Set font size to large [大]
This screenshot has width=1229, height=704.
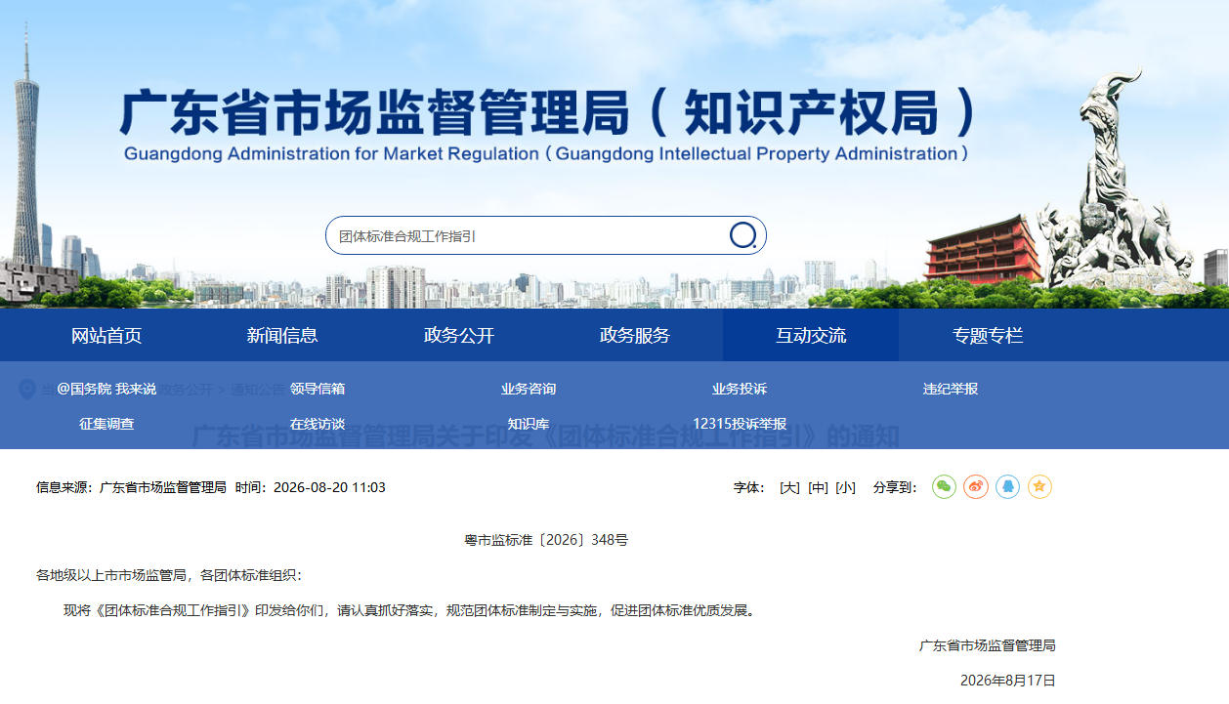pyautogui.click(x=789, y=487)
